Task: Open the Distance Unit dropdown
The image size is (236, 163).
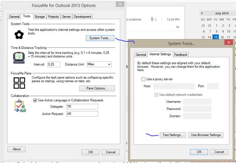Action: click(99, 64)
